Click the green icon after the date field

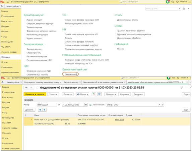pyautogui.click(x=90, y=105)
